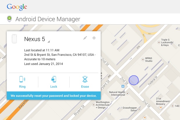Click the Android Device Manager pin icon
180x120 pixels.
pyautogui.click(x=9, y=19)
